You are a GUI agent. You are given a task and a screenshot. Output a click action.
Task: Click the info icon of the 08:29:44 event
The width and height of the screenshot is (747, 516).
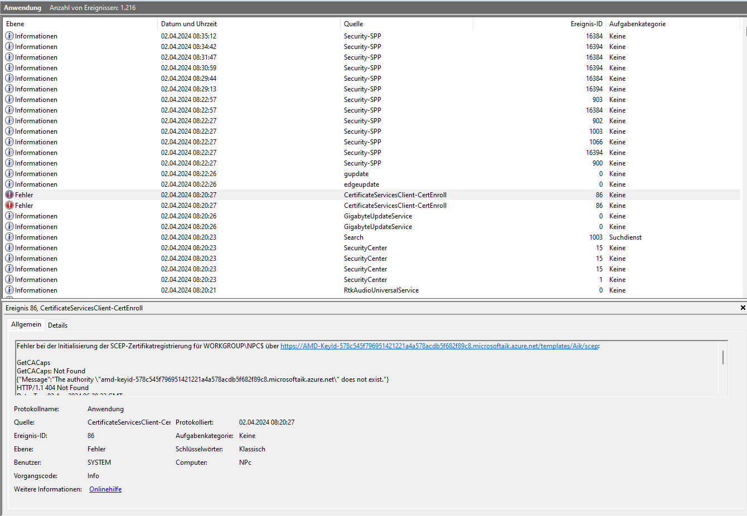pos(9,78)
